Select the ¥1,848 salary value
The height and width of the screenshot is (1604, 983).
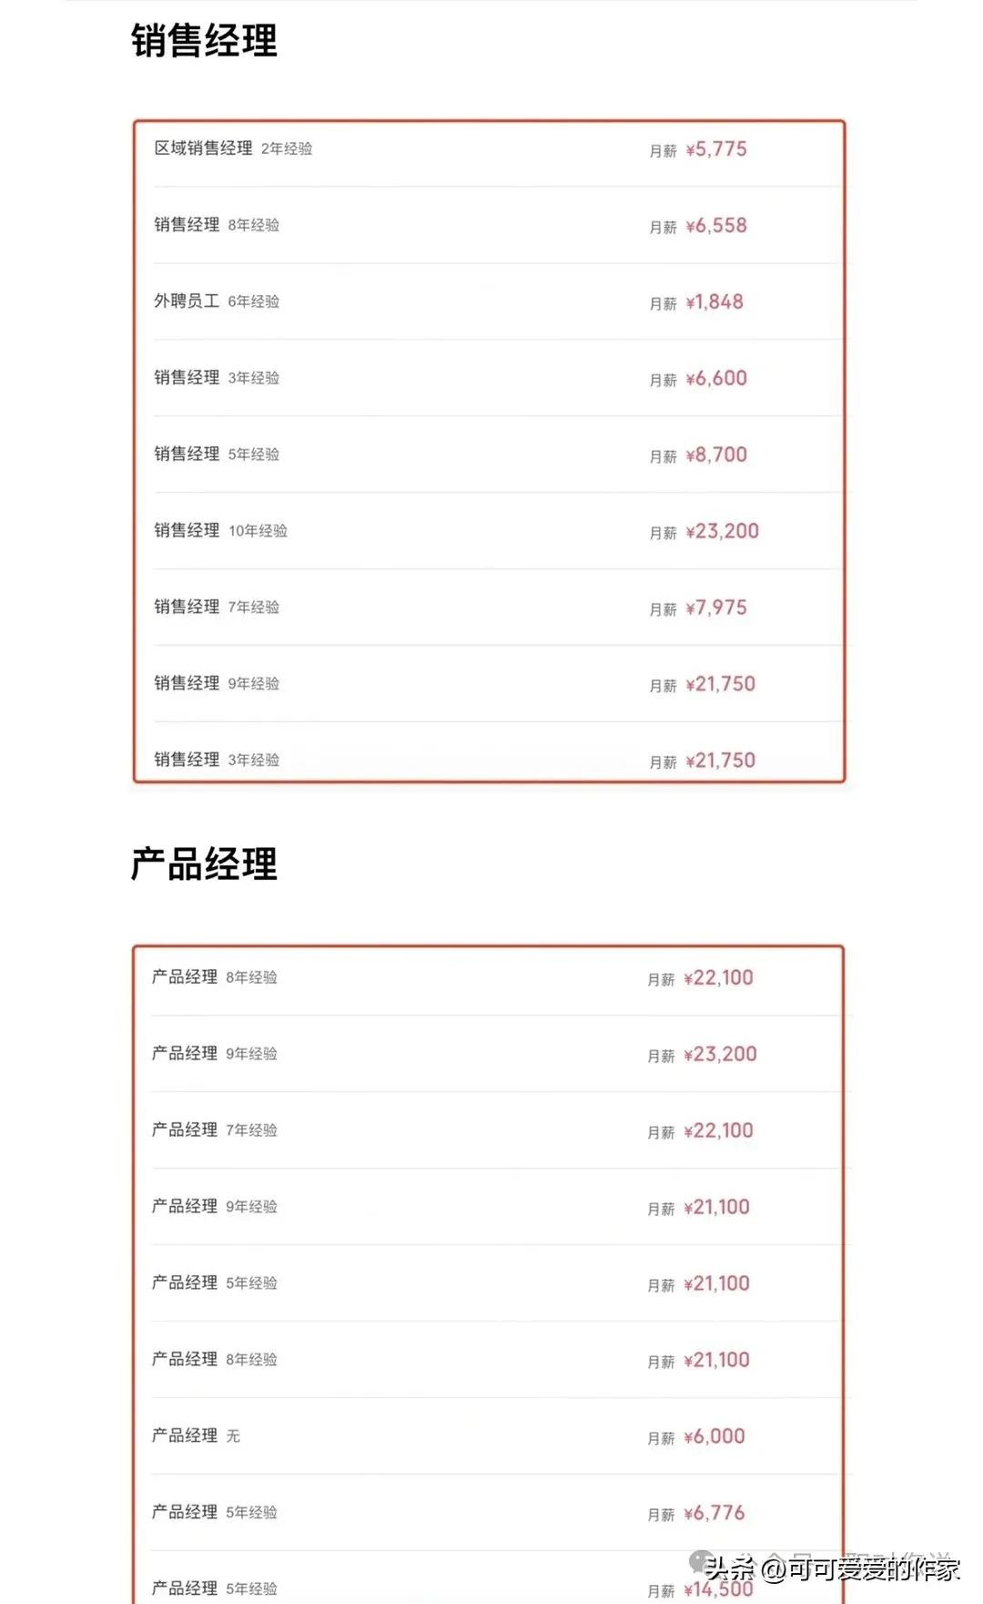pos(714,302)
